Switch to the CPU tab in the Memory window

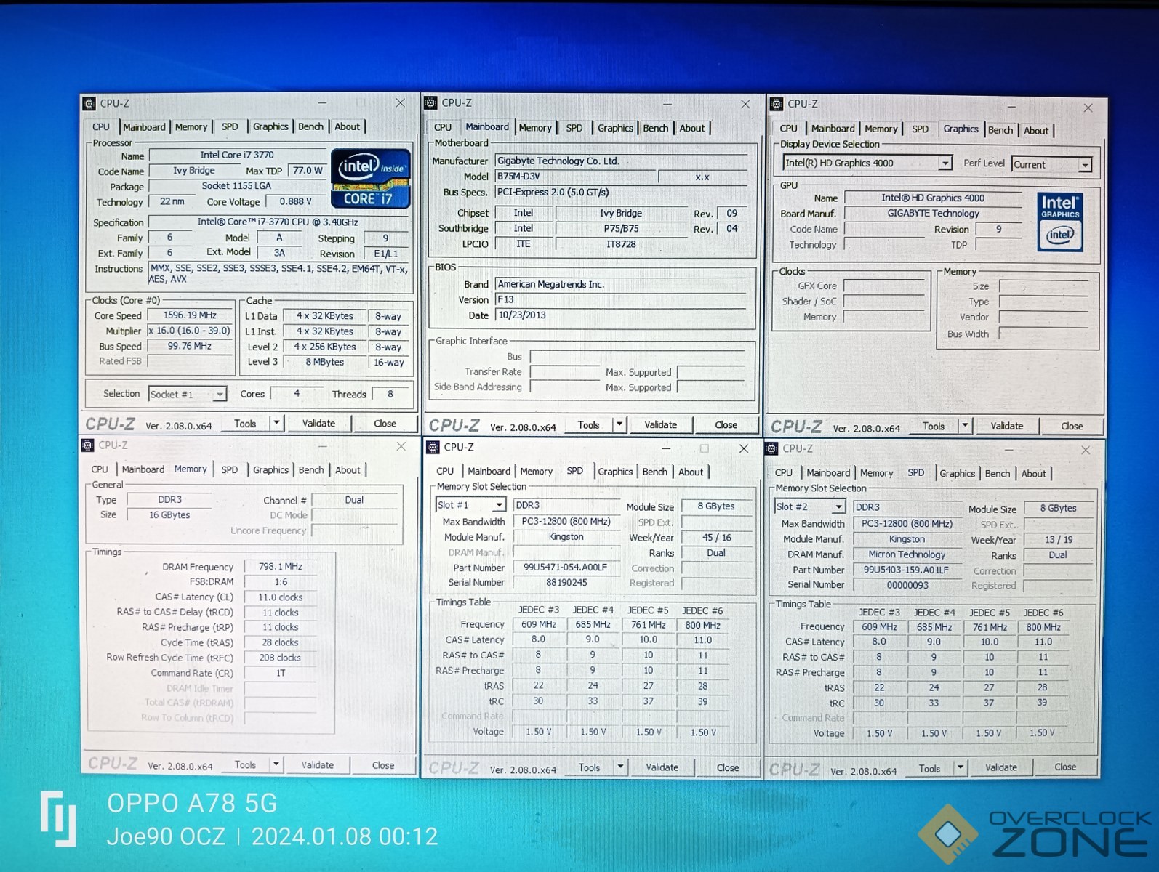[100, 469]
